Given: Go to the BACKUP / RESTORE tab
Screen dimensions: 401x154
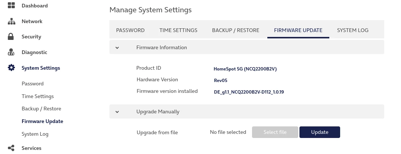Looking at the screenshot, I should tap(236, 30).
